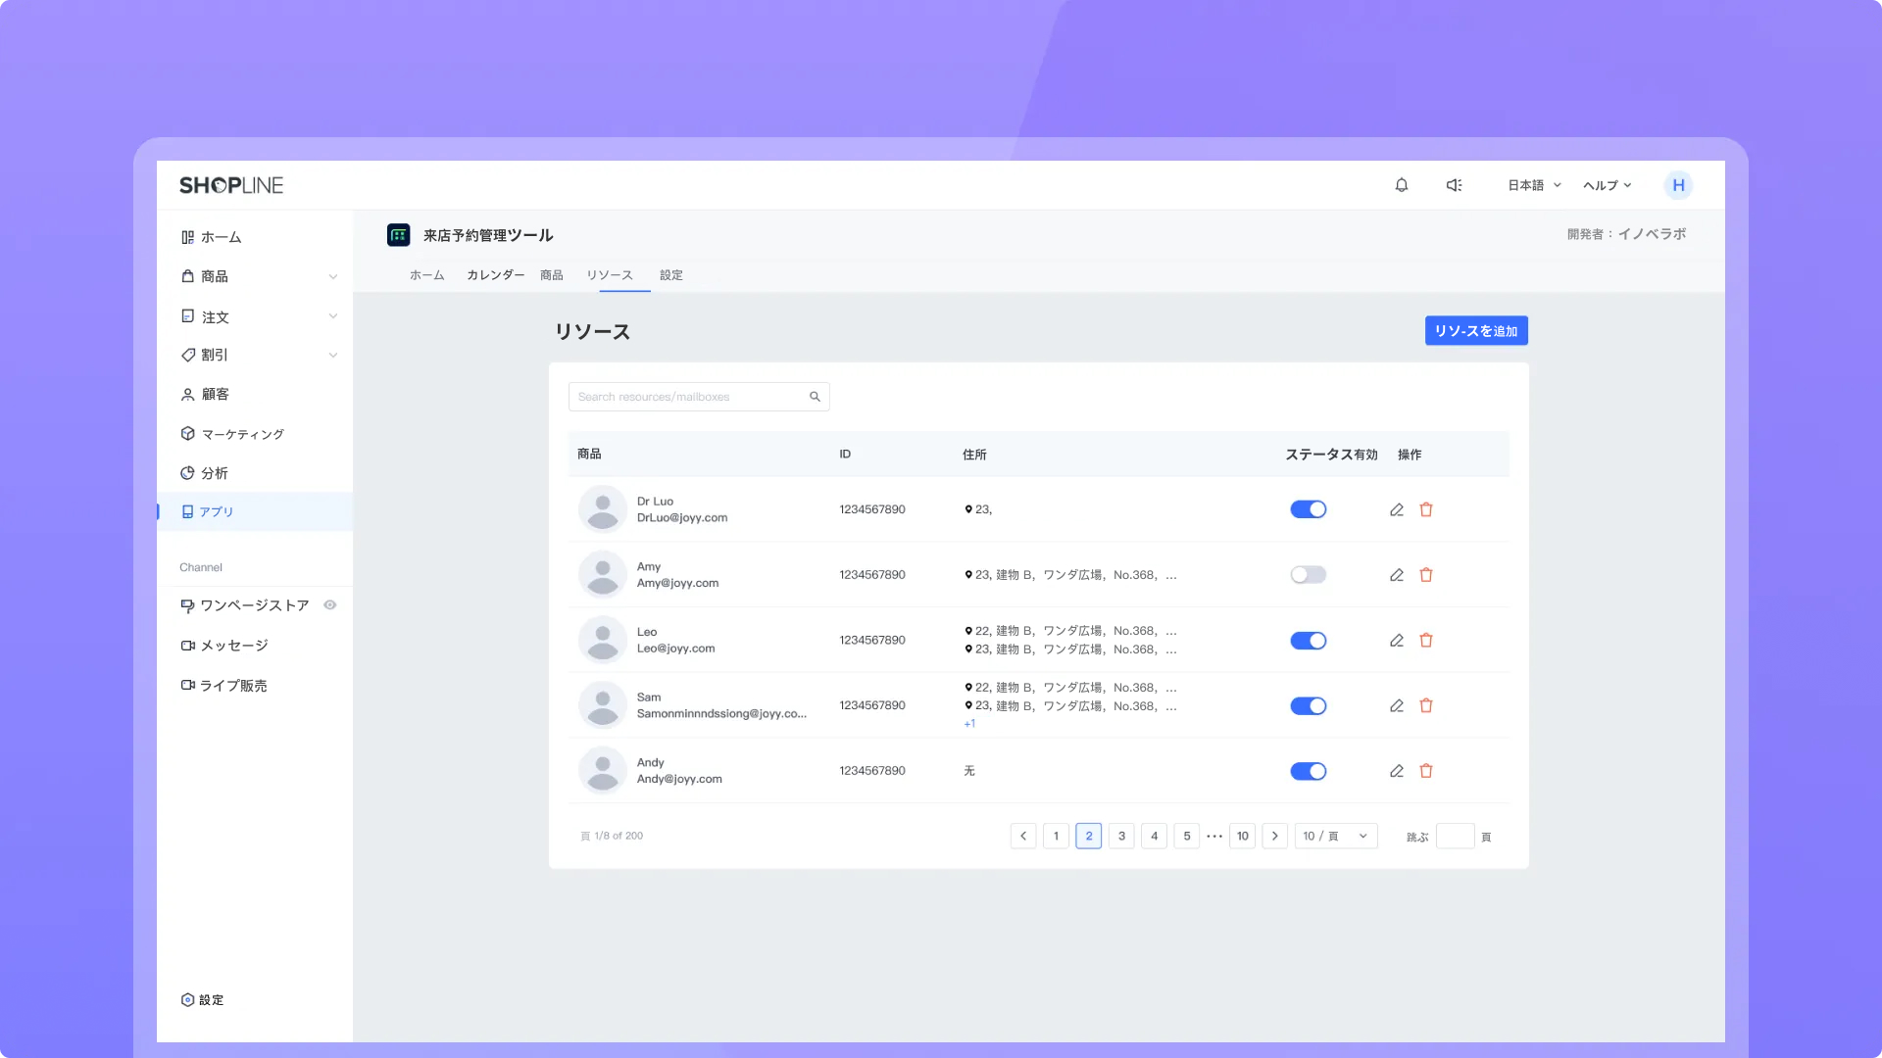Click the search magnifier icon
The width and height of the screenshot is (1882, 1058).
(815, 397)
